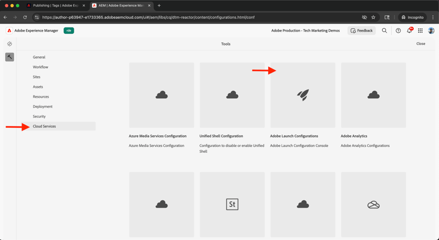439x240 pixels.
Task: Click the Unified Shell Configuration title
Action: point(221,136)
